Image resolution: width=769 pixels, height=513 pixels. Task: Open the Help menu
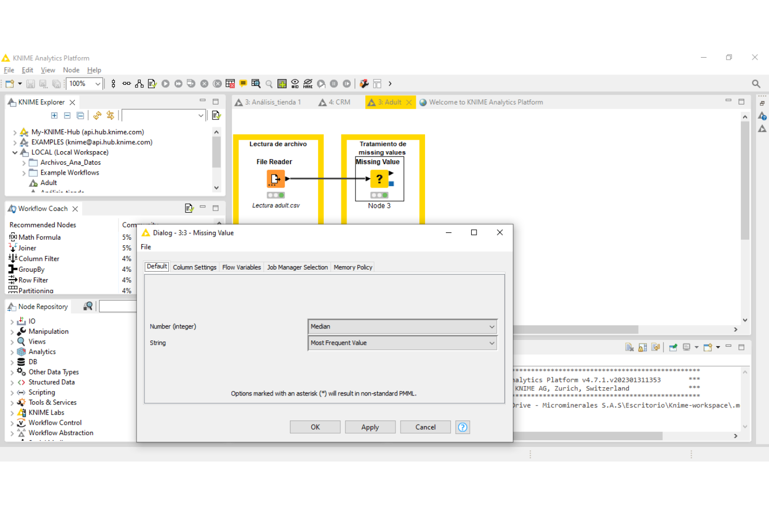(x=94, y=70)
